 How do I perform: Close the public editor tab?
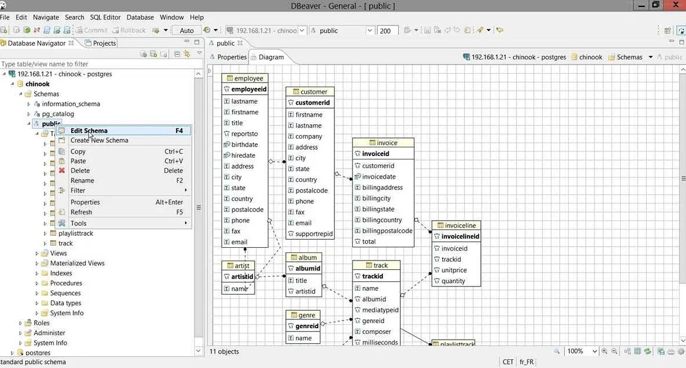coord(240,43)
